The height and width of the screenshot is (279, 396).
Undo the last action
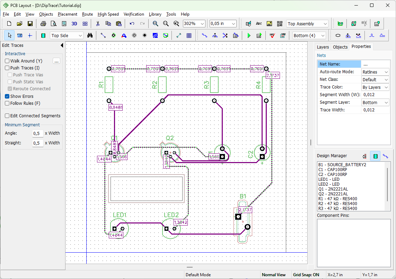point(132,24)
